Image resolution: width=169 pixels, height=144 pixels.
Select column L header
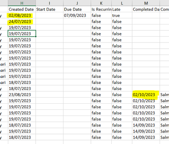click(x=122, y=3)
